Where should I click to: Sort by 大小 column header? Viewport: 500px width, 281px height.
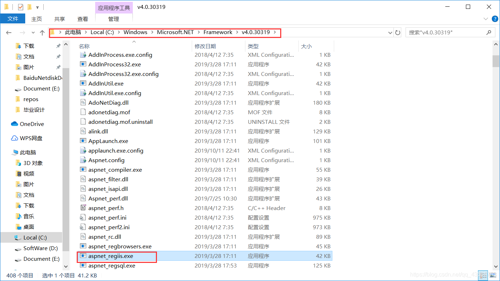tap(306, 46)
